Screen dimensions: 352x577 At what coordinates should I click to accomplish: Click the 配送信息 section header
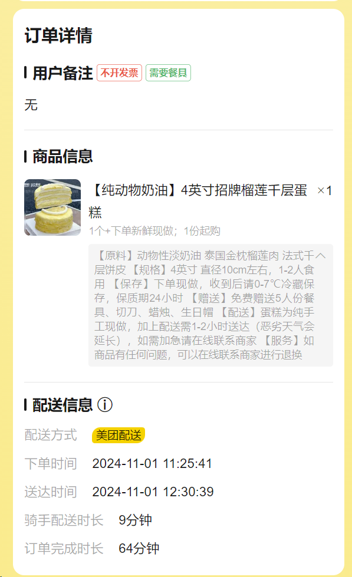(62, 405)
